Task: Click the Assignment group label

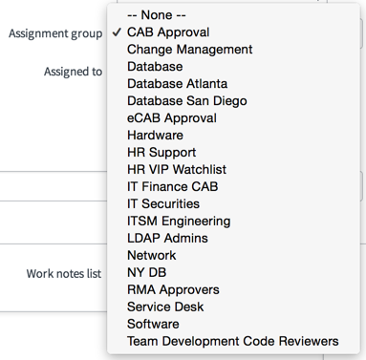Action: [x=55, y=33]
